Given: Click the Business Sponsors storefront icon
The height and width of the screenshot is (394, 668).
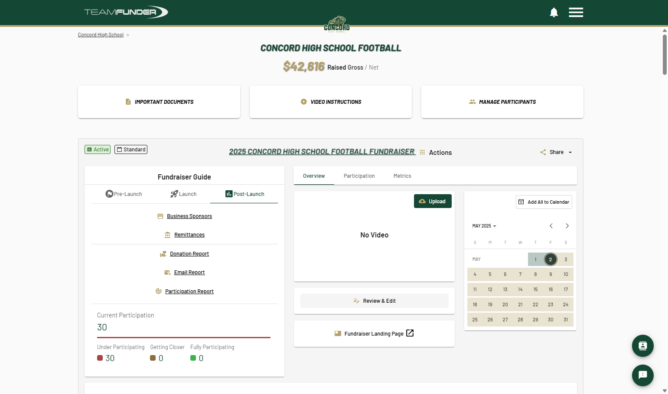Looking at the screenshot, I should 160,216.
